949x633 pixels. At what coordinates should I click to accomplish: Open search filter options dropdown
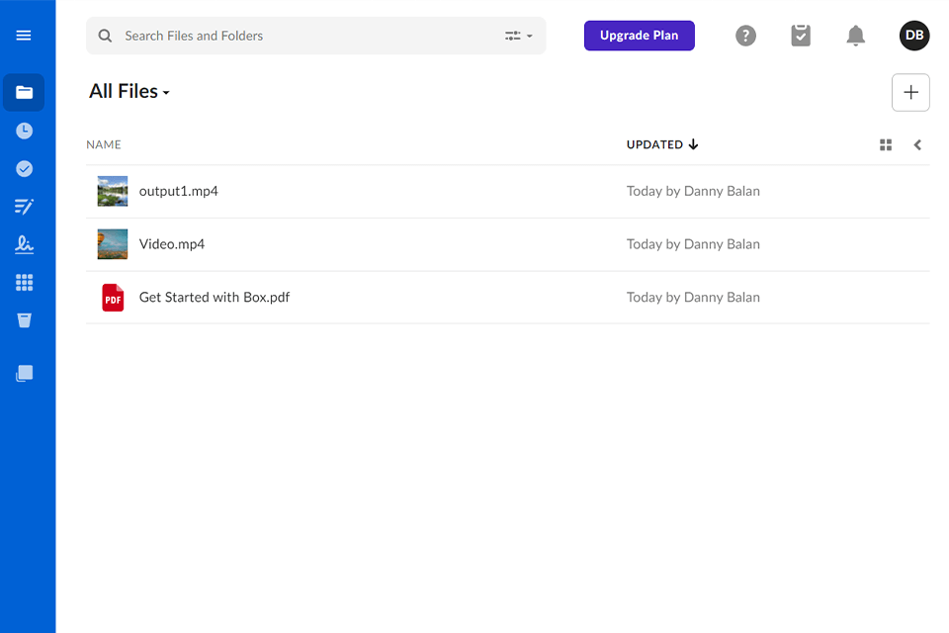(x=519, y=36)
